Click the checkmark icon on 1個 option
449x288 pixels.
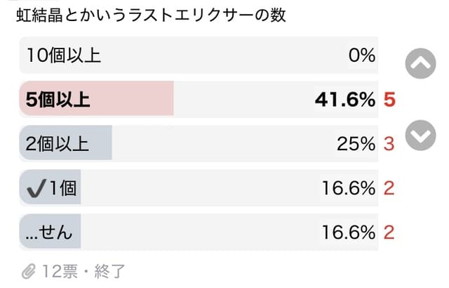[x=36, y=188]
